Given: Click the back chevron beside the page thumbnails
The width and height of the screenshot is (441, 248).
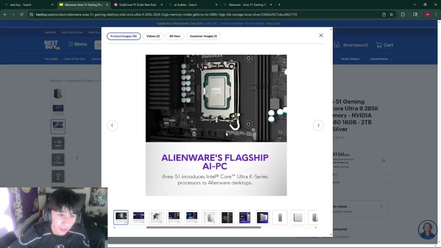Looking at the screenshot, I should (x=77, y=158).
